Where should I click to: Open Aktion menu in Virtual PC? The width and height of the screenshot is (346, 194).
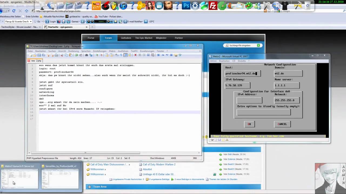(213, 61)
